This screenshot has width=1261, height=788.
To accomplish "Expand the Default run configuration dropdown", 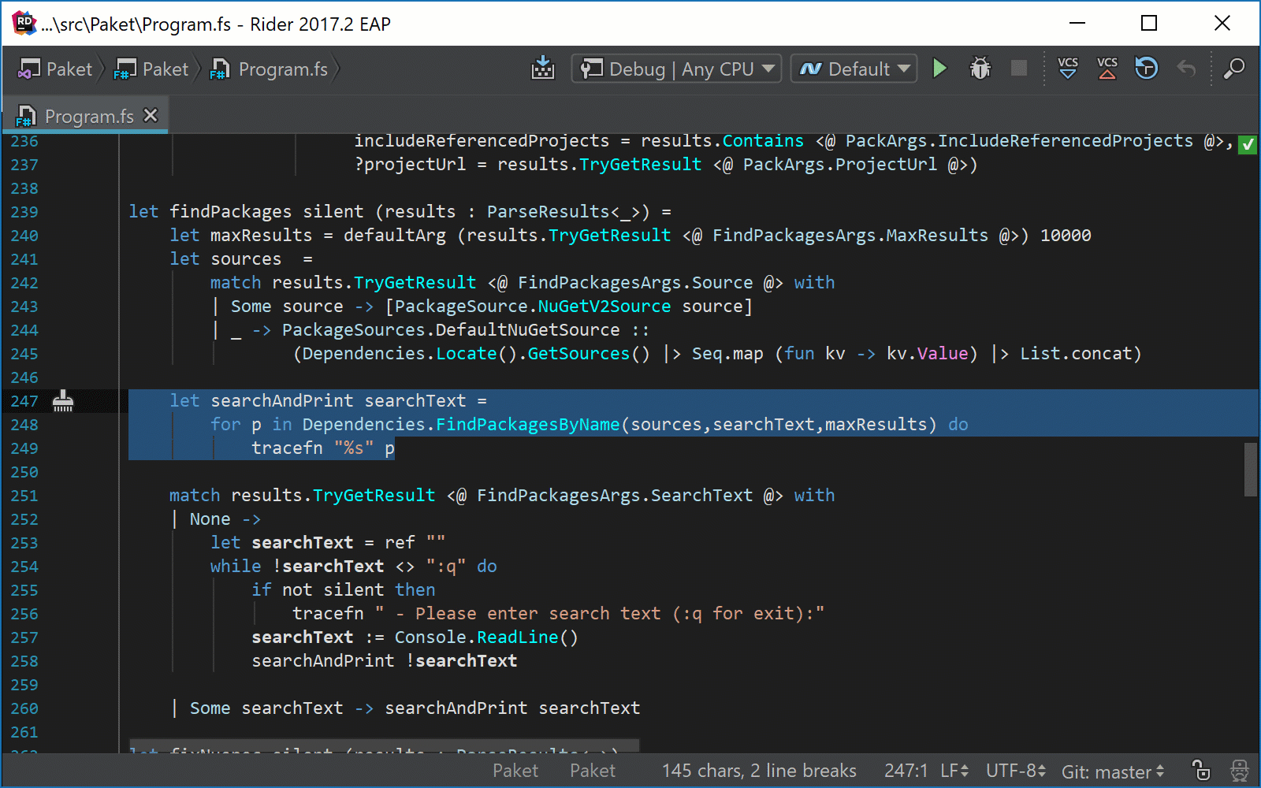I will point(854,69).
